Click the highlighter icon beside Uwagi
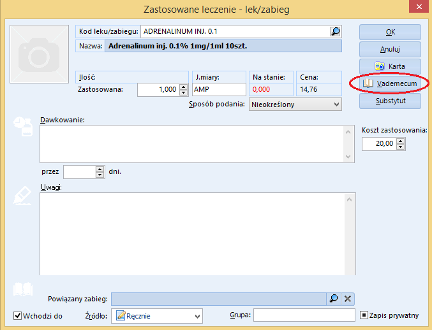Image resolution: width=432 pixels, height=330 pixels. (x=22, y=196)
